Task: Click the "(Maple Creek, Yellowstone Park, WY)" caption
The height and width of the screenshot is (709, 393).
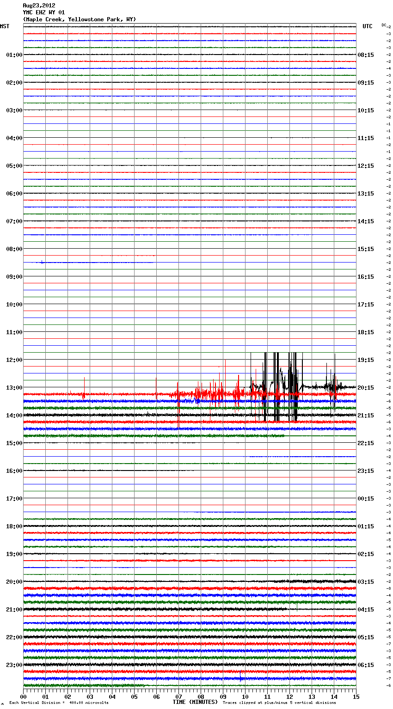Action: 80,19
